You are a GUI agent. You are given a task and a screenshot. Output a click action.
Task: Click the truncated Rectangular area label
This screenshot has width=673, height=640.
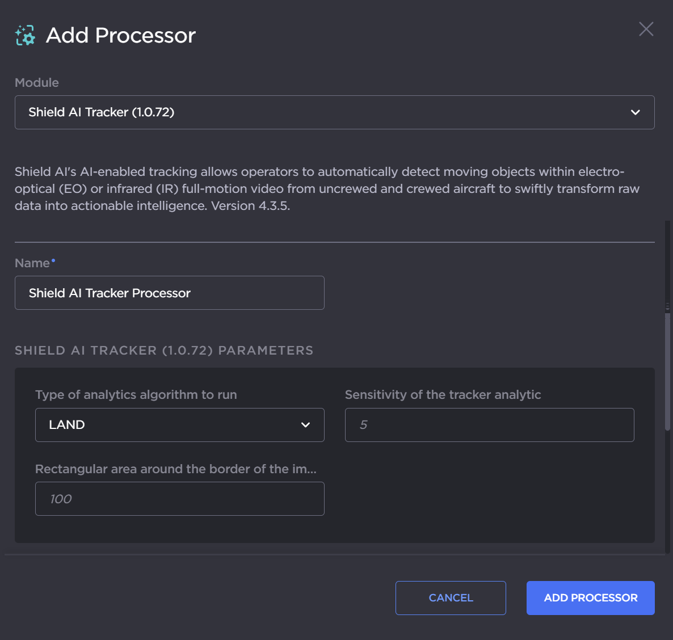click(176, 469)
